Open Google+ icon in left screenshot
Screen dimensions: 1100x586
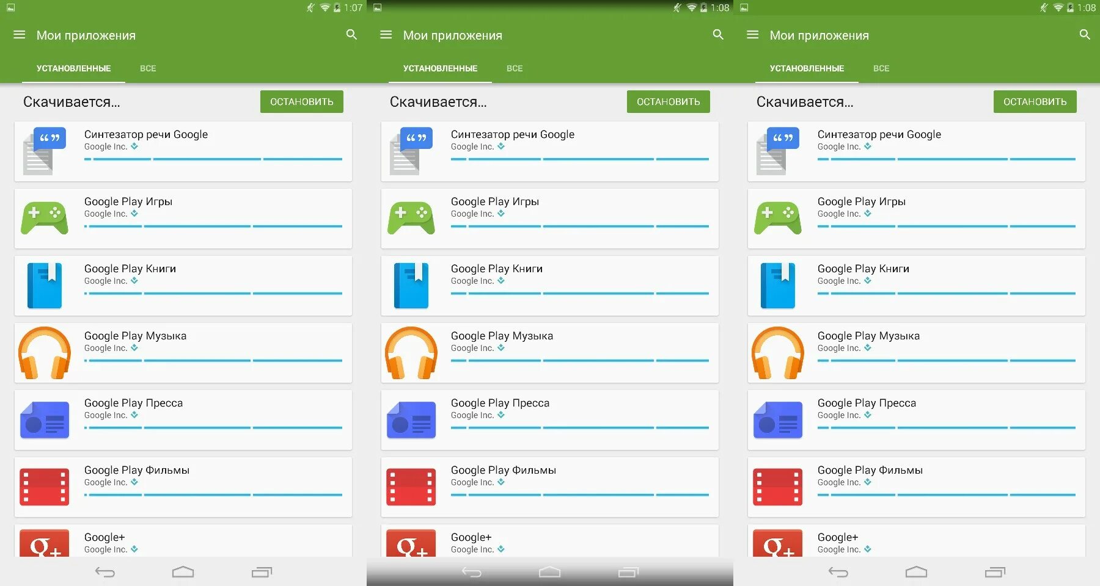click(45, 543)
